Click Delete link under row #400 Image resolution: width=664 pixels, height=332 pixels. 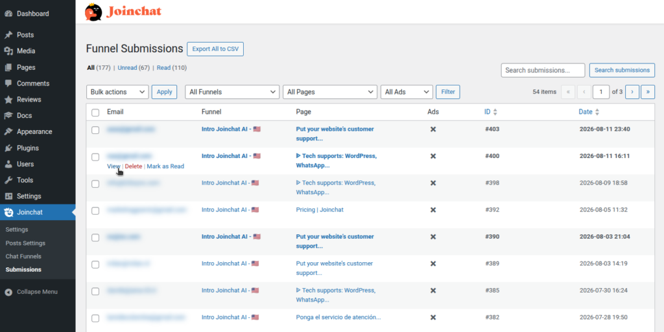pos(134,166)
